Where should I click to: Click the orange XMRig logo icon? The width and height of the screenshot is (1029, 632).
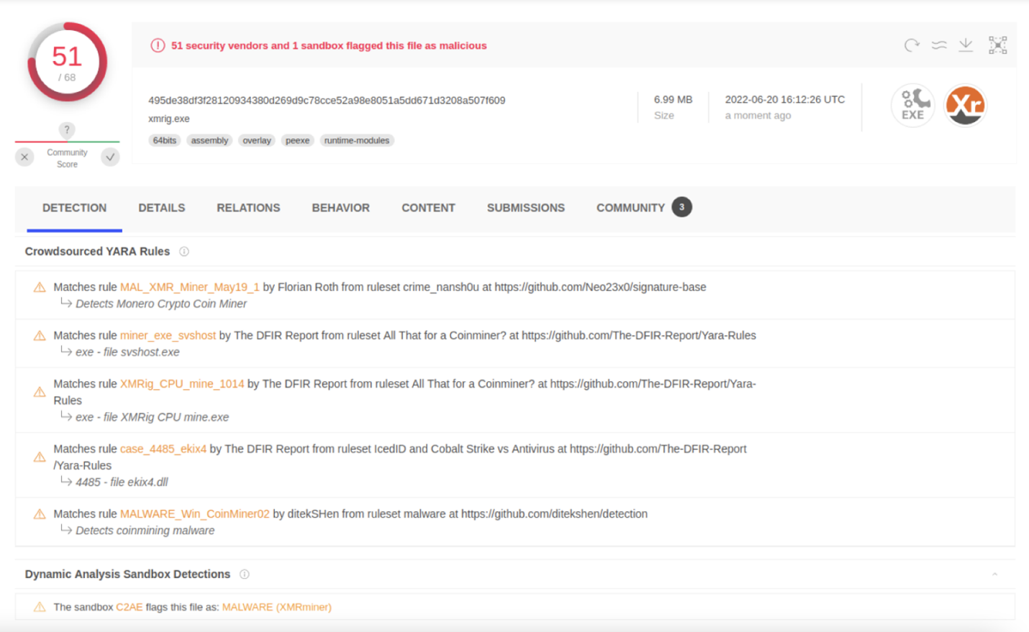pos(965,106)
